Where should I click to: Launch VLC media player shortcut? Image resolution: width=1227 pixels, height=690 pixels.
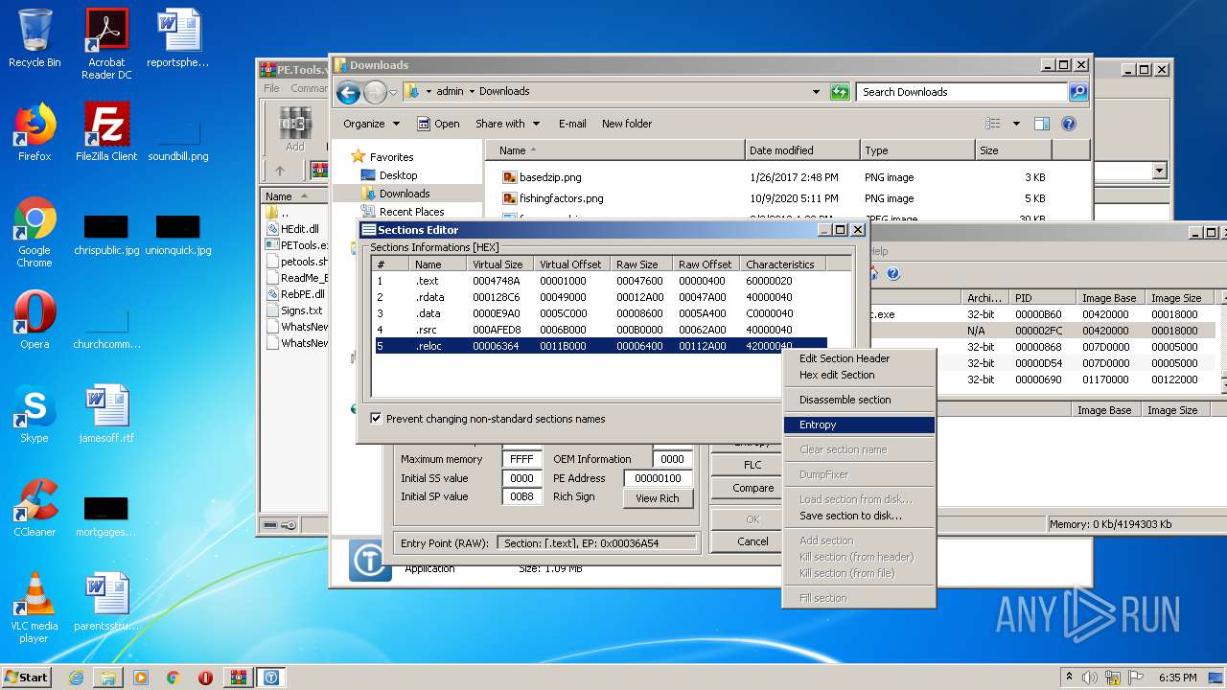point(35,608)
